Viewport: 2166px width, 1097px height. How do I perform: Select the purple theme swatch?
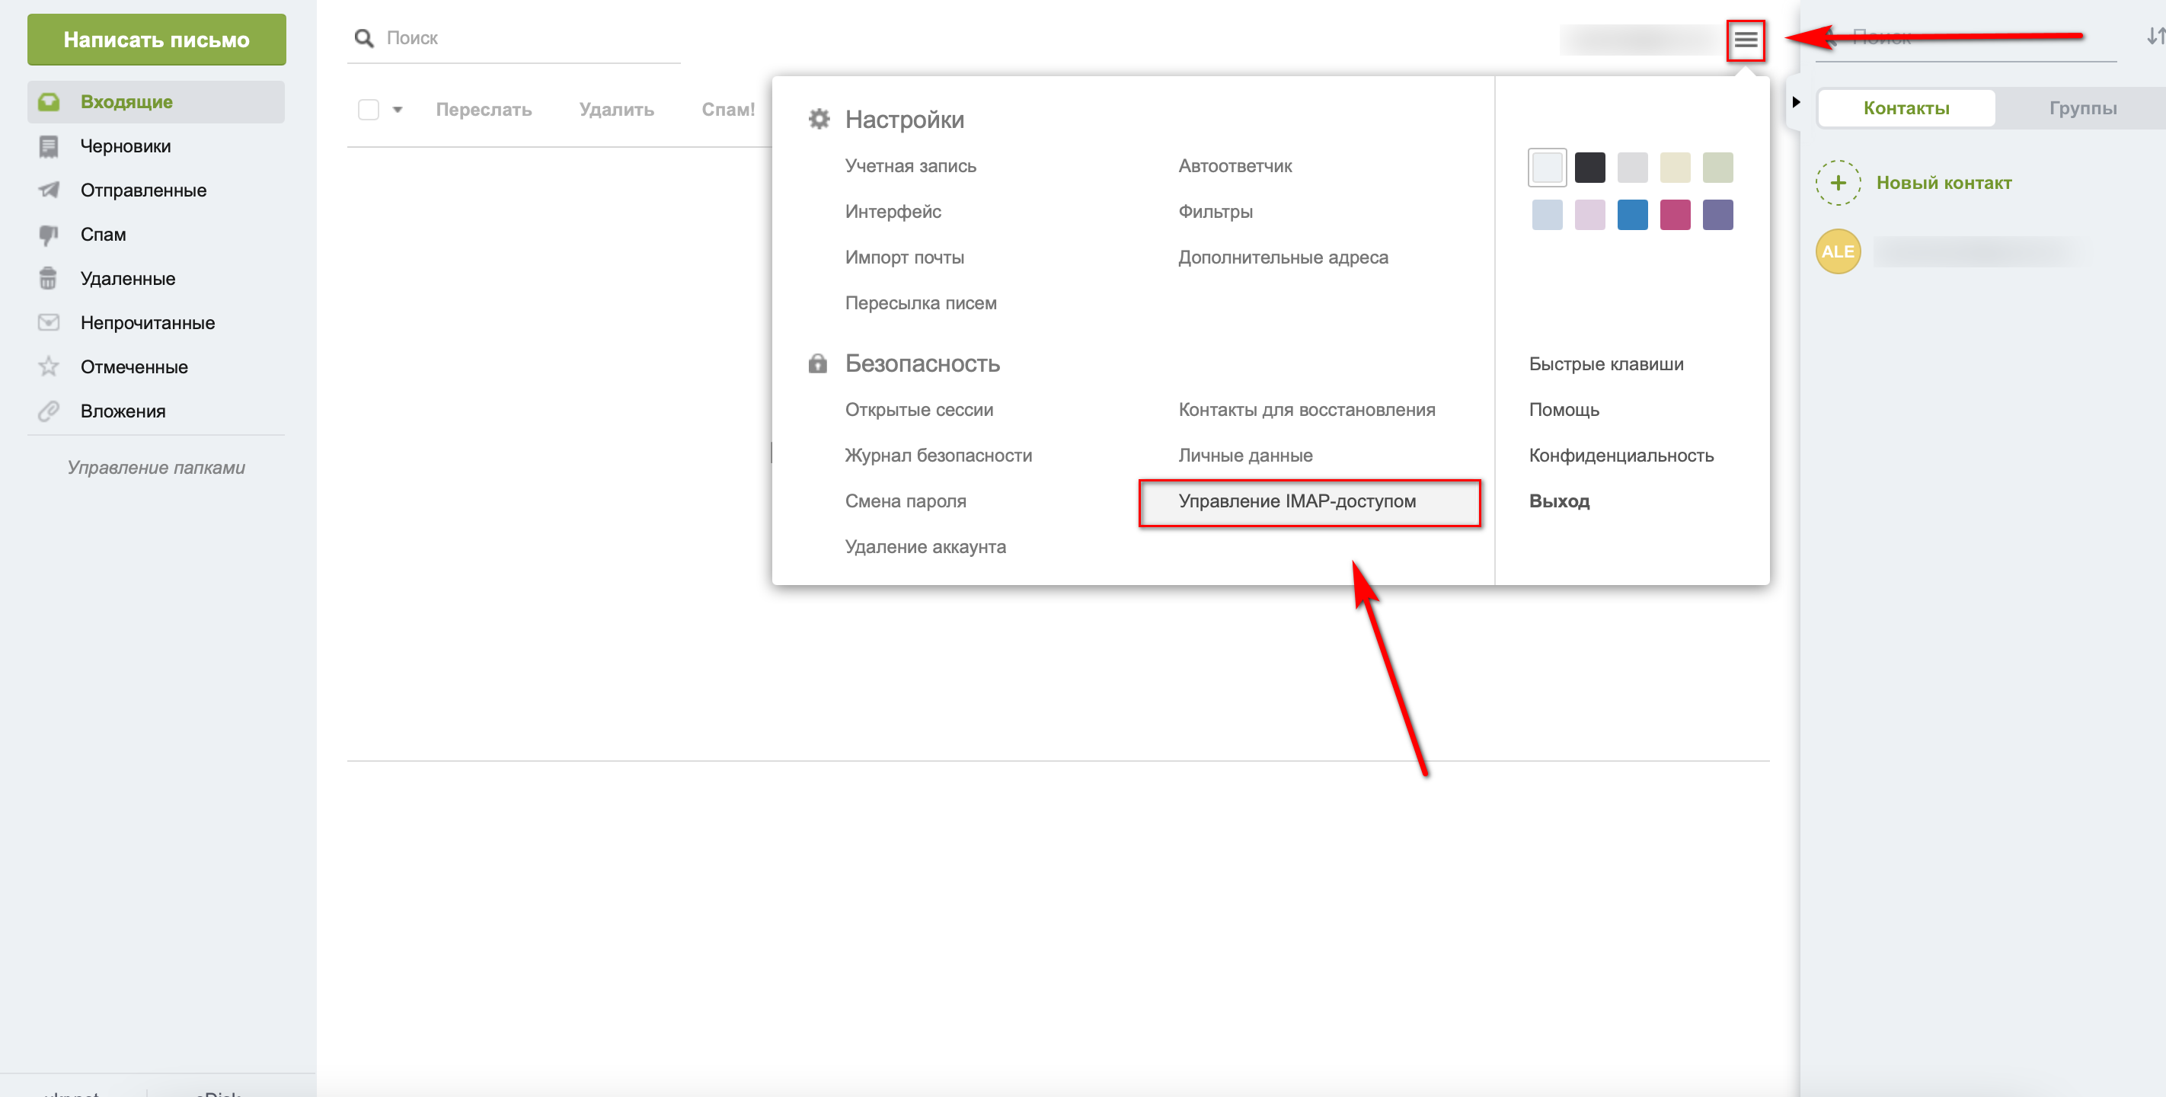coord(1717,215)
